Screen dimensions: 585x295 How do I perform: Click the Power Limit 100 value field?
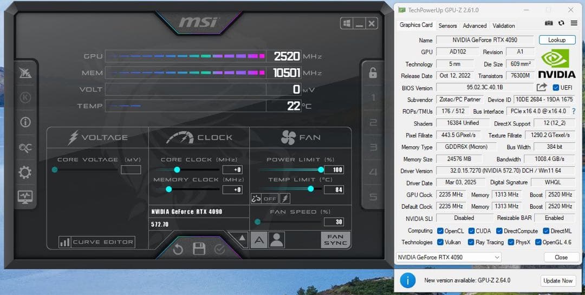[x=334, y=169]
